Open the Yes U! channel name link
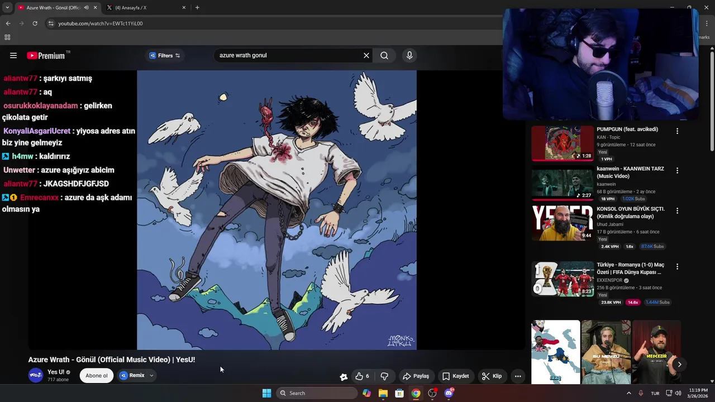715x402 pixels. click(x=56, y=372)
